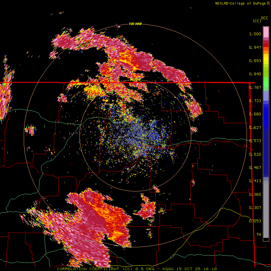
Task: Select the 0.733 scale value
Action: (x=255, y=101)
